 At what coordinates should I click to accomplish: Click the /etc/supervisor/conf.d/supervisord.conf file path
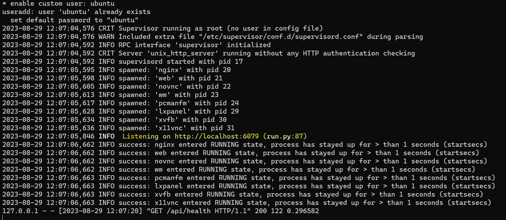(277, 37)
